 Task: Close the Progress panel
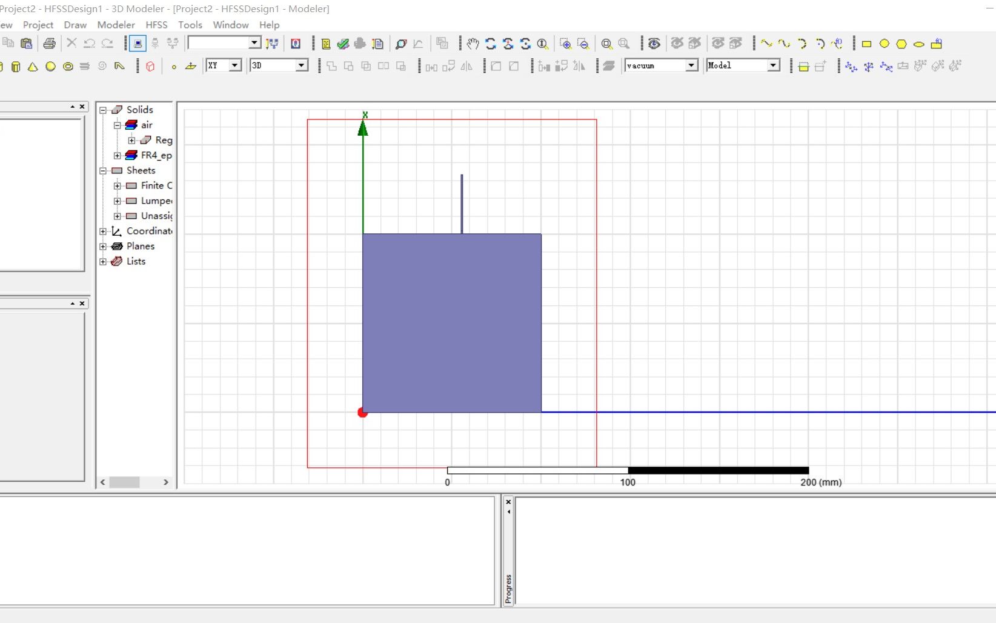click(x=508, y=502)
